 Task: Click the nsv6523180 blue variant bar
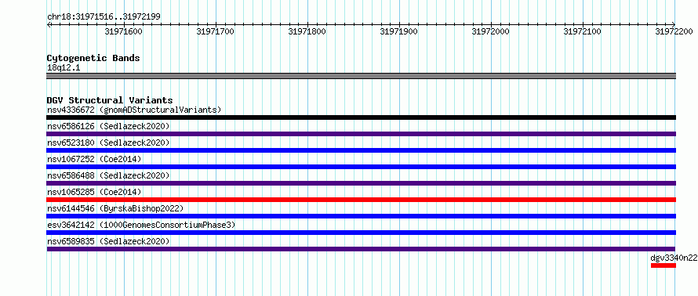click(361, 150)
